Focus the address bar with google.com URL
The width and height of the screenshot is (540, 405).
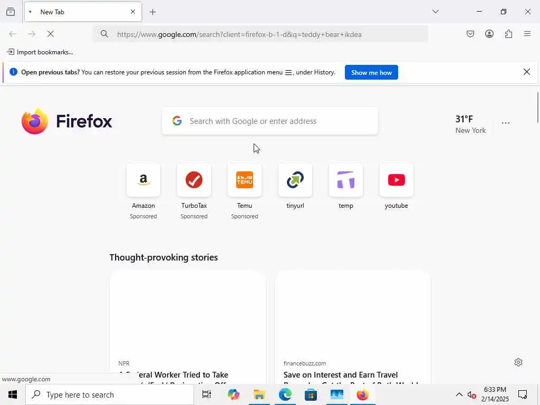click(x=261, y=34)
